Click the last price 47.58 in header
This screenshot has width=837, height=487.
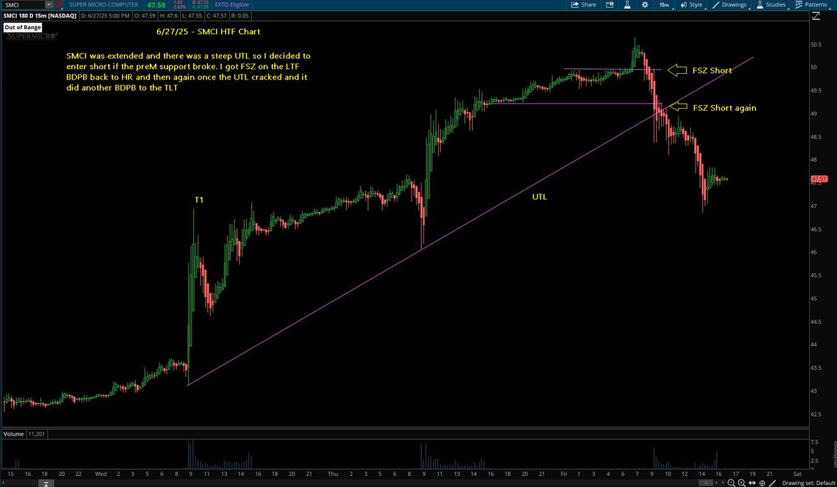[x=156, y=5]
